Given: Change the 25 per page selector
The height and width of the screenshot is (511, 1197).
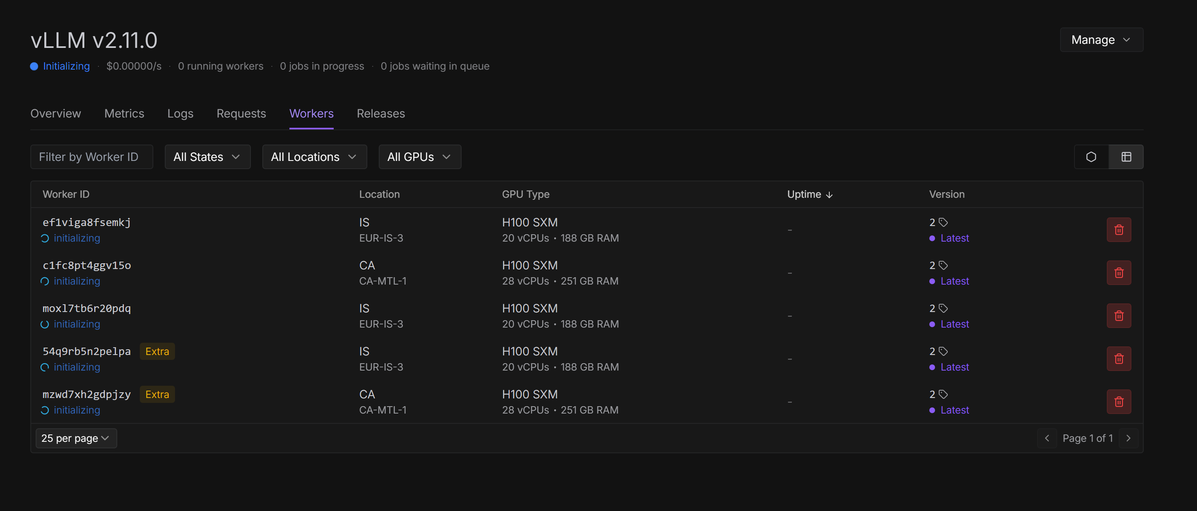Looking at the screenshot, I should tap(76, 438).
